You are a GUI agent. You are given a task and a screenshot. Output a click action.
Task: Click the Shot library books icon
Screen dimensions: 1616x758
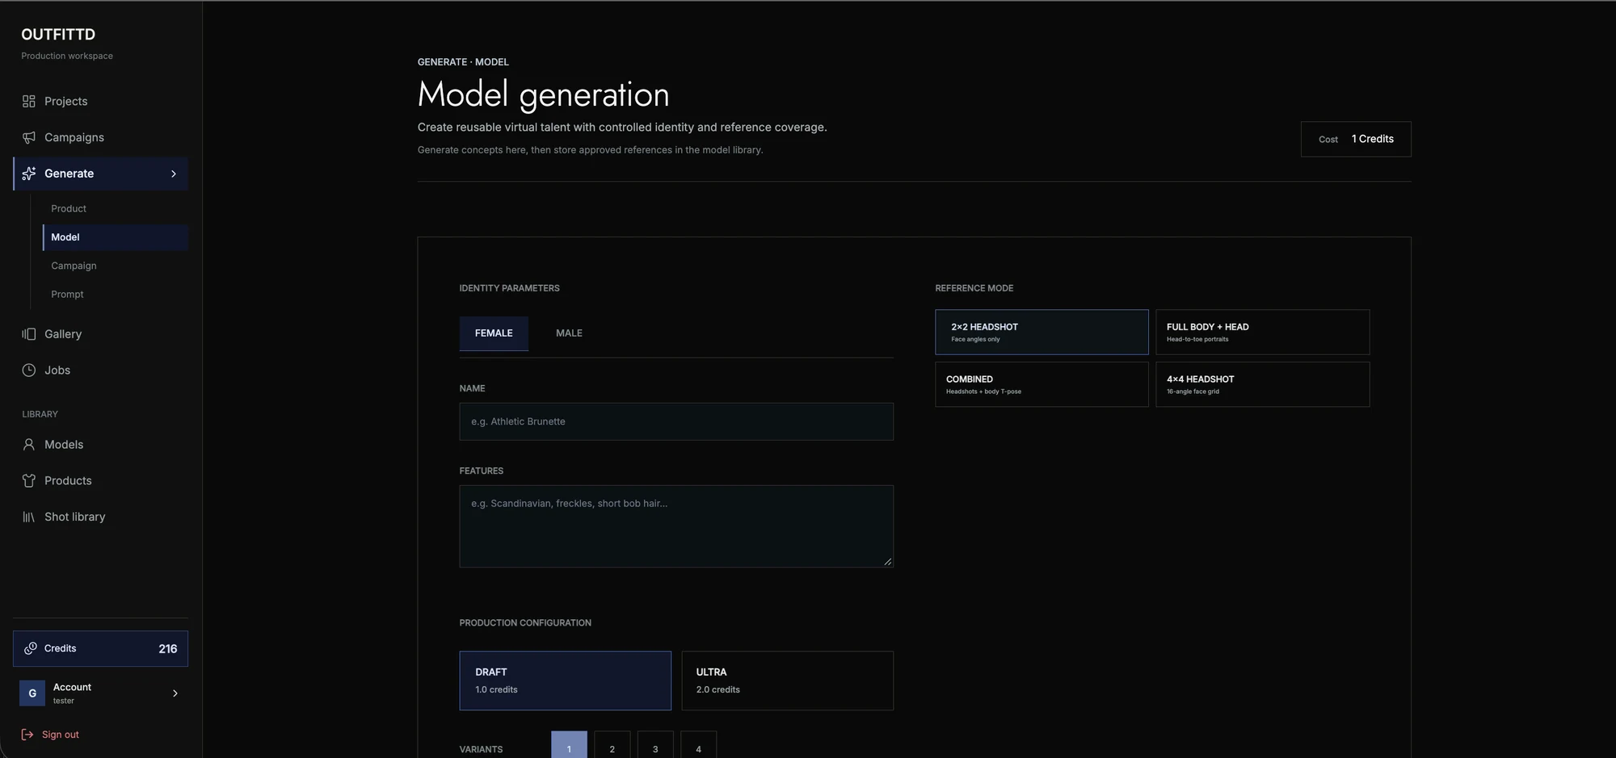29,517
